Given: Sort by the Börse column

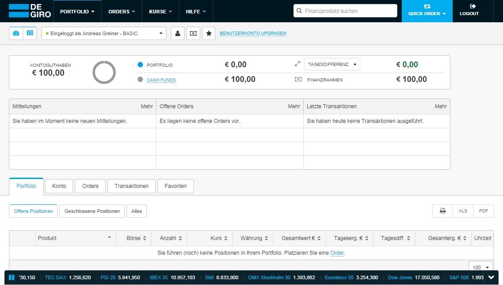Looking at the screenshot, I should [134, 238].
